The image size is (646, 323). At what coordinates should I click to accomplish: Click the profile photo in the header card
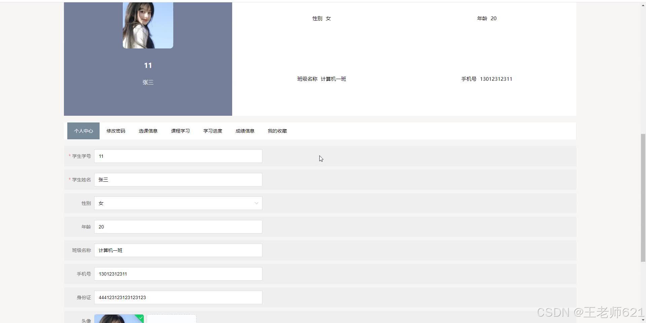[x=148, y=25]
